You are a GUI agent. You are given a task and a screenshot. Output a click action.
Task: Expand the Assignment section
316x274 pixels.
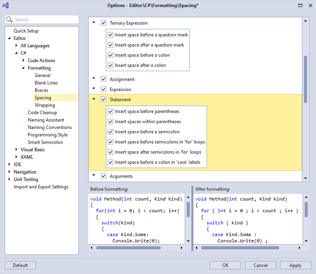pyautogui.click(x=94, y=79)
